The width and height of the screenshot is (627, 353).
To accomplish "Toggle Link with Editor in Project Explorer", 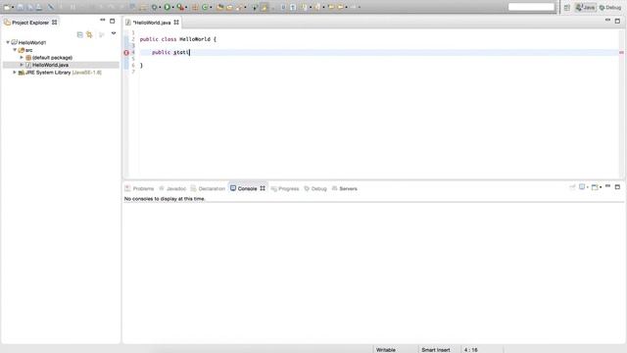I will pos(89,35).
